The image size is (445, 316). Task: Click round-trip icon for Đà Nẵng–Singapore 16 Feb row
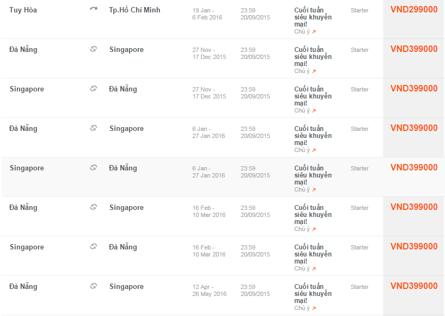click(93, 207)
